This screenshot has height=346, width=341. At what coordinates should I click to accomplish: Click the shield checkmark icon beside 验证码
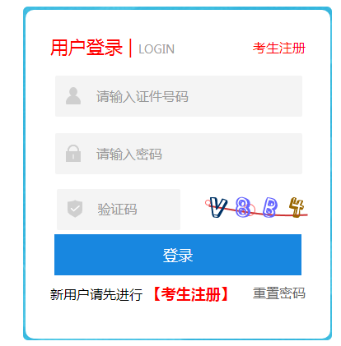tap(75, 209)
